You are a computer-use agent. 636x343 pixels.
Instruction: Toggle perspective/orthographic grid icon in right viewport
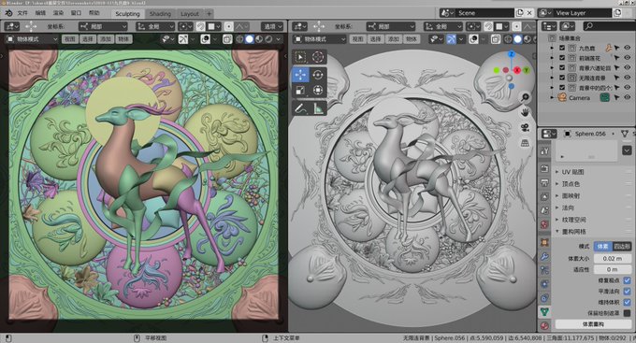pyautogui.click(x=525, y=143)
